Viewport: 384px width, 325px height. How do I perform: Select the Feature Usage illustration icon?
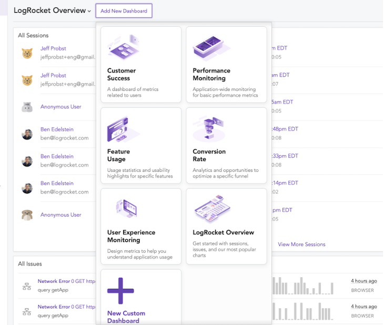click(123, 129)
